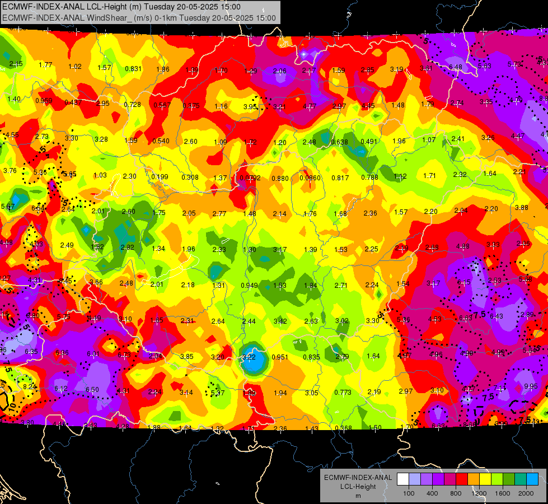Click the wind shear value 0.0860
This screenshot has height=504, width=548.
310,178
